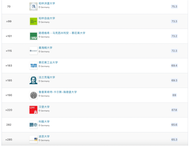This screenshot has width=190, height=147.
Task: Open the 曼海姆大学 university link
Action: coord(46,48)
